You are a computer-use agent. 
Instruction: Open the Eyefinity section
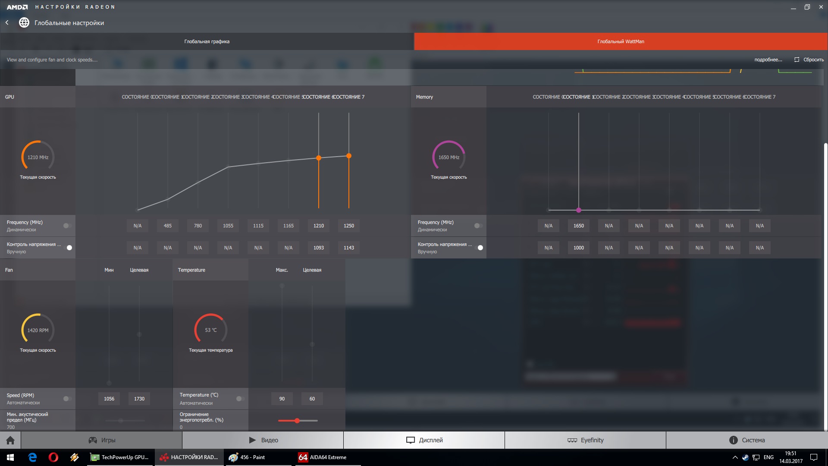point(585,440)
